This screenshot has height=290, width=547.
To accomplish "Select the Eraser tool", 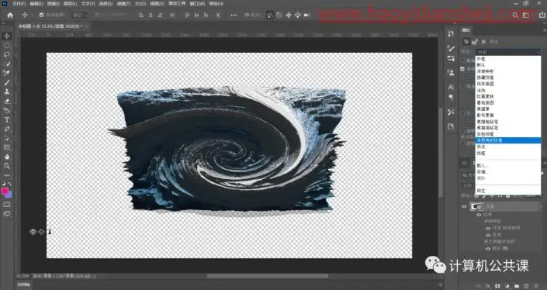I will coord(7,102).
